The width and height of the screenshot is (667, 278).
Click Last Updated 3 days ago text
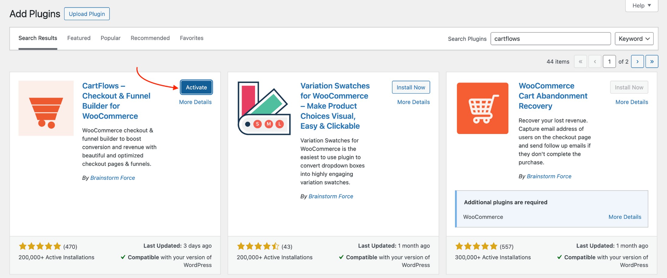[178, 245]
